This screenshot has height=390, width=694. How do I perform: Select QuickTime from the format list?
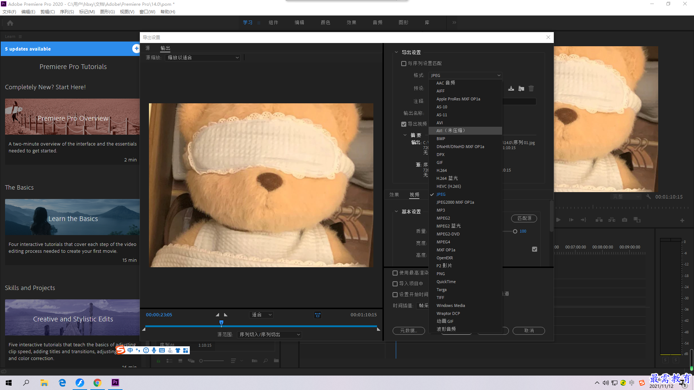tap(465, 282)
